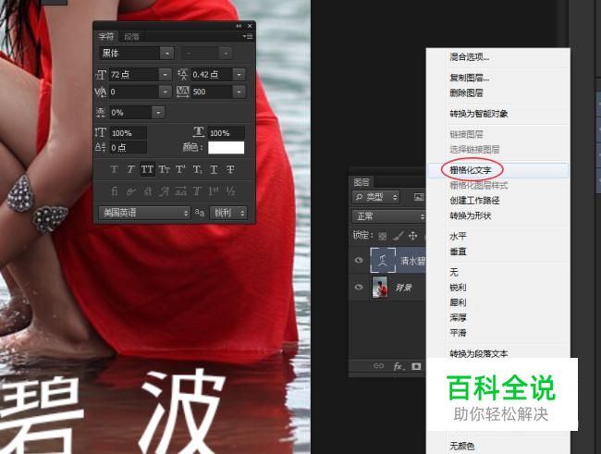Viewport: 601px width, 454px height.
Task: Select the 图层 panel tab
Action: click(362, 182)
